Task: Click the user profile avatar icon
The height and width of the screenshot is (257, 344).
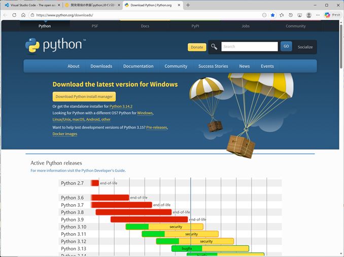Action: click(308, 15)
